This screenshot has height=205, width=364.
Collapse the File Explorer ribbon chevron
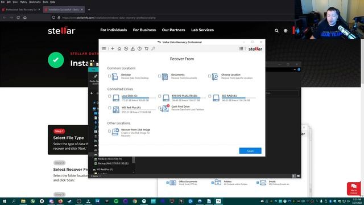tap(295, 69)
